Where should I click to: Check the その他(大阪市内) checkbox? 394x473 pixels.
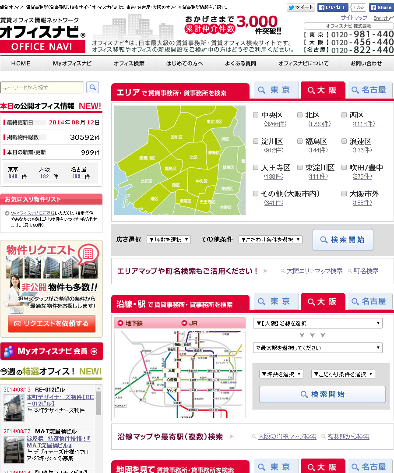coord(256,194)
